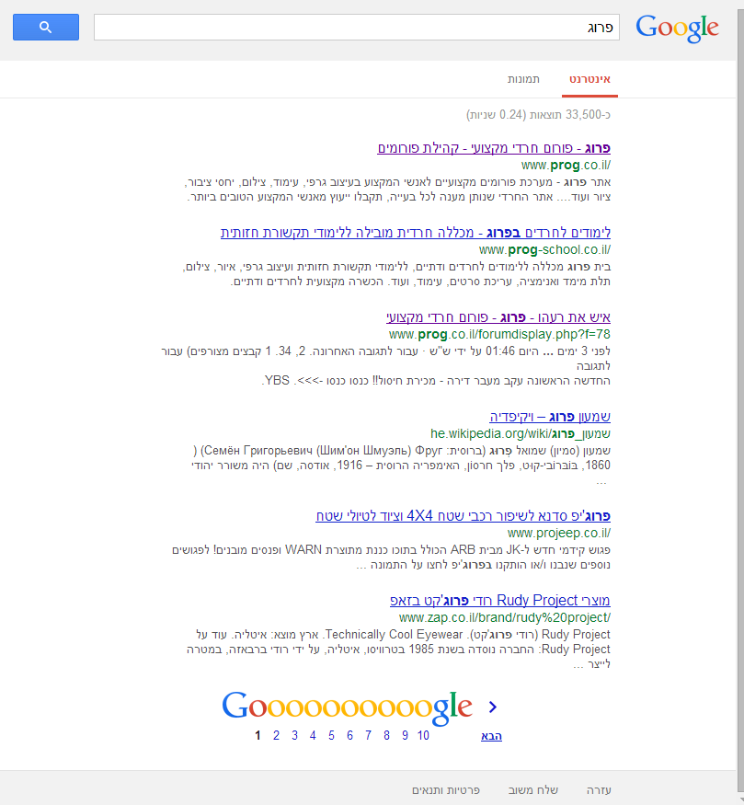Go to results page 4
This screenshot has width=744, height=805.
pos(313,736)
